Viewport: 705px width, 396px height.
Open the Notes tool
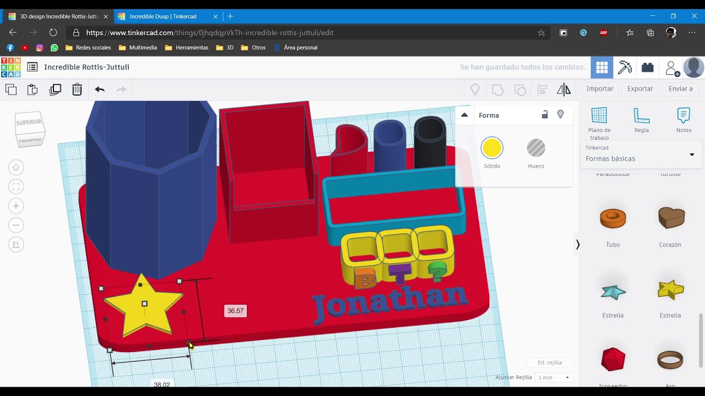(x=684, y=120)
